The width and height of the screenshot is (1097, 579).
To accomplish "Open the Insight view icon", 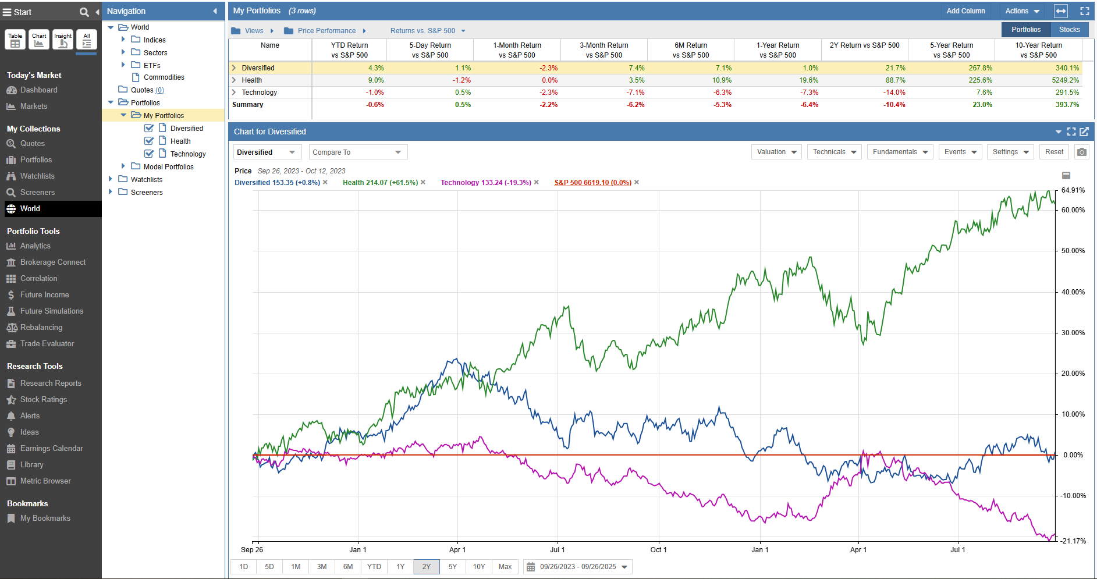I will coord(63,40).
